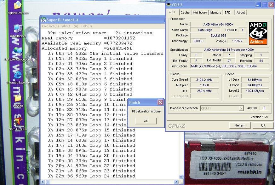
Task: Click the Super PI scroll right arrow
Action: [176, 182]
